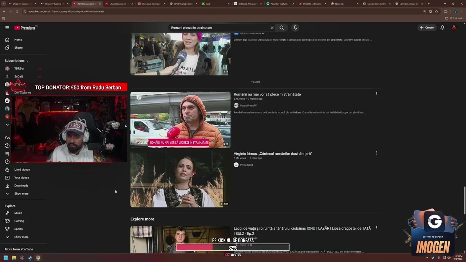Click the browser address bar URL
466x262 pixels.
click(x=66, y=11)
